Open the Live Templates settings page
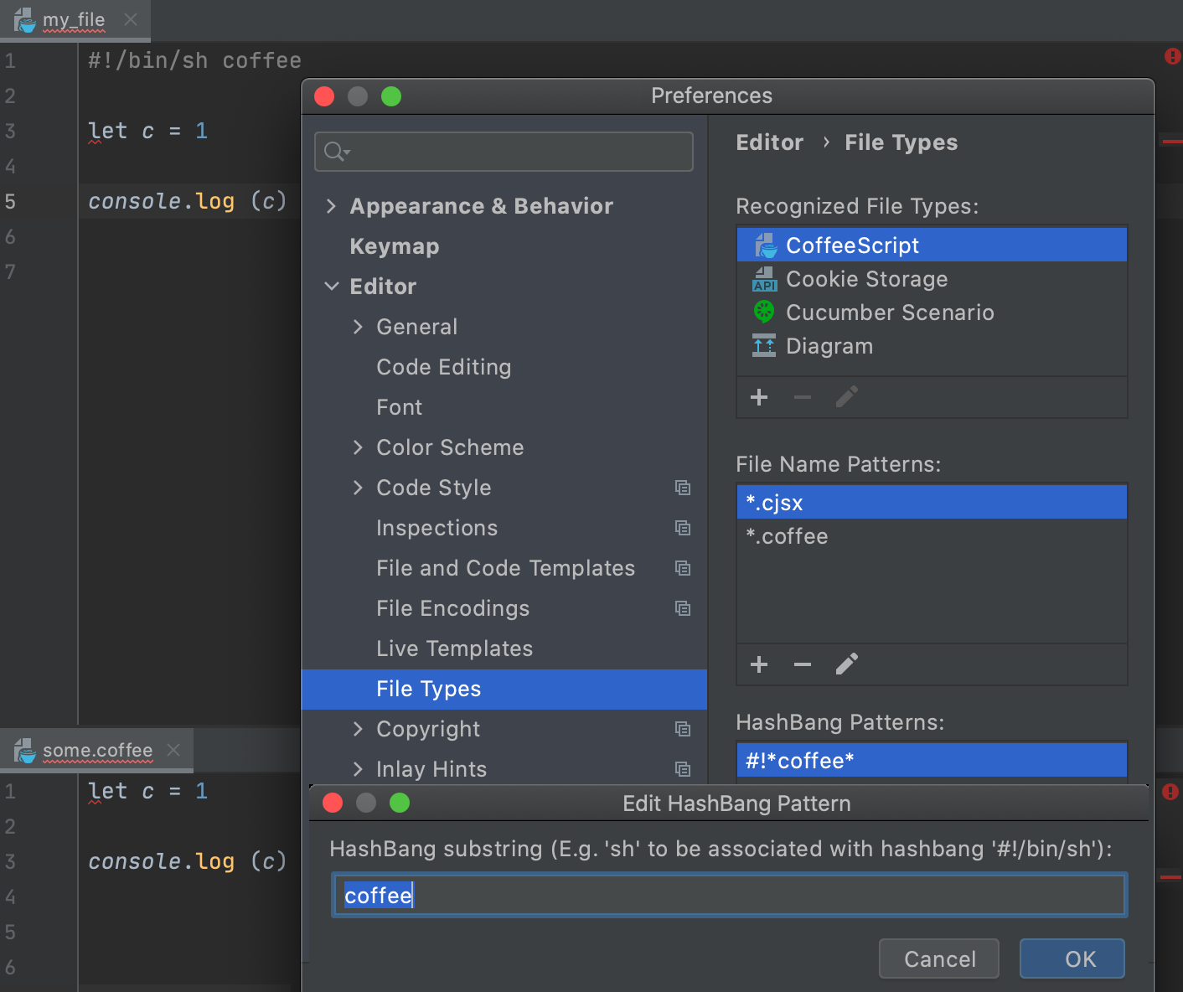This screenshot has width=1183, height=992. (455, 648)
